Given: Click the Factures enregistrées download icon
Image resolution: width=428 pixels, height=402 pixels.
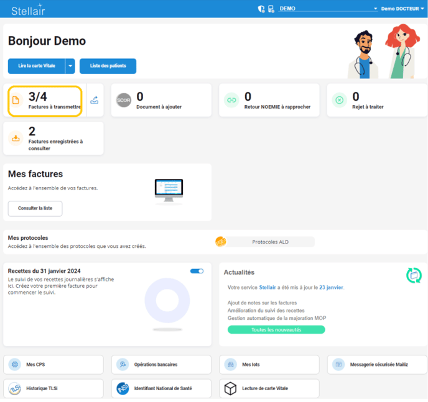Looking at the screenshot, I should [16, 139].
